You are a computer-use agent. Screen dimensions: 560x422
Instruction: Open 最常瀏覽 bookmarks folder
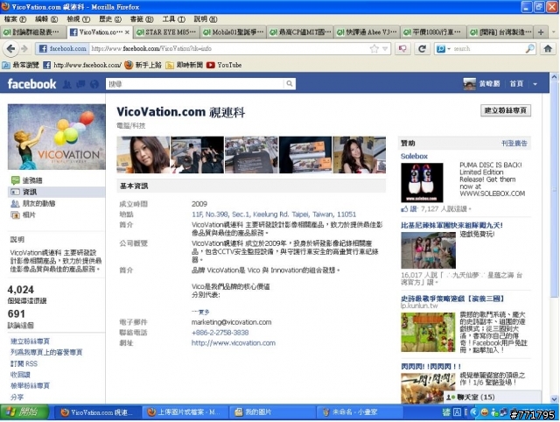(20, 65)
